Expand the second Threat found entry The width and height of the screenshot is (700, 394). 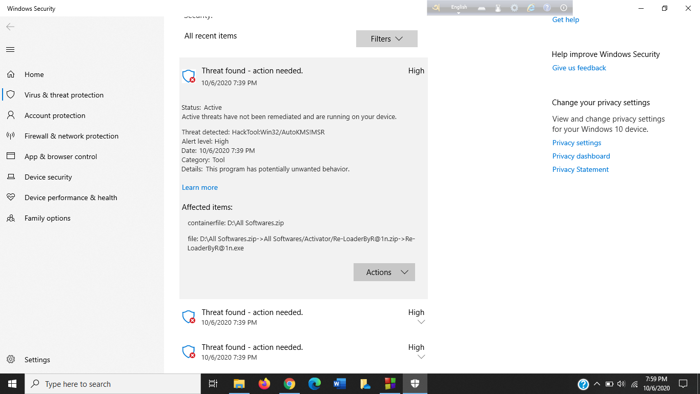(421, 322)
